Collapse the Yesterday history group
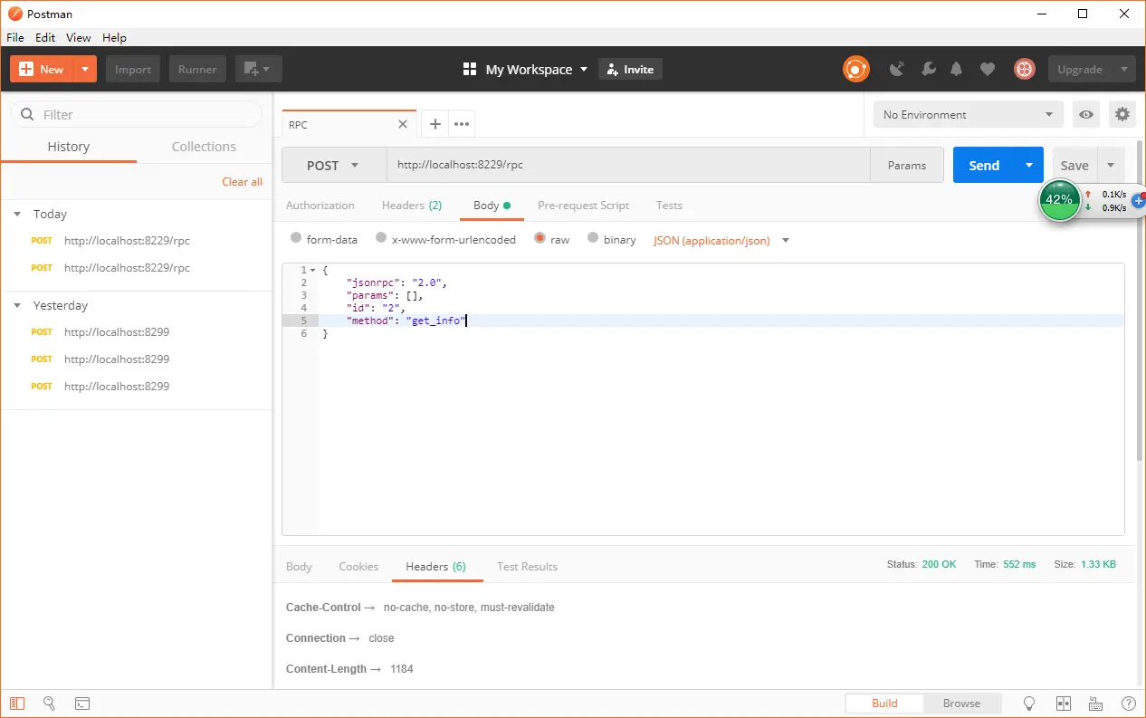1146x718 pixels. [x=17, y=305]
